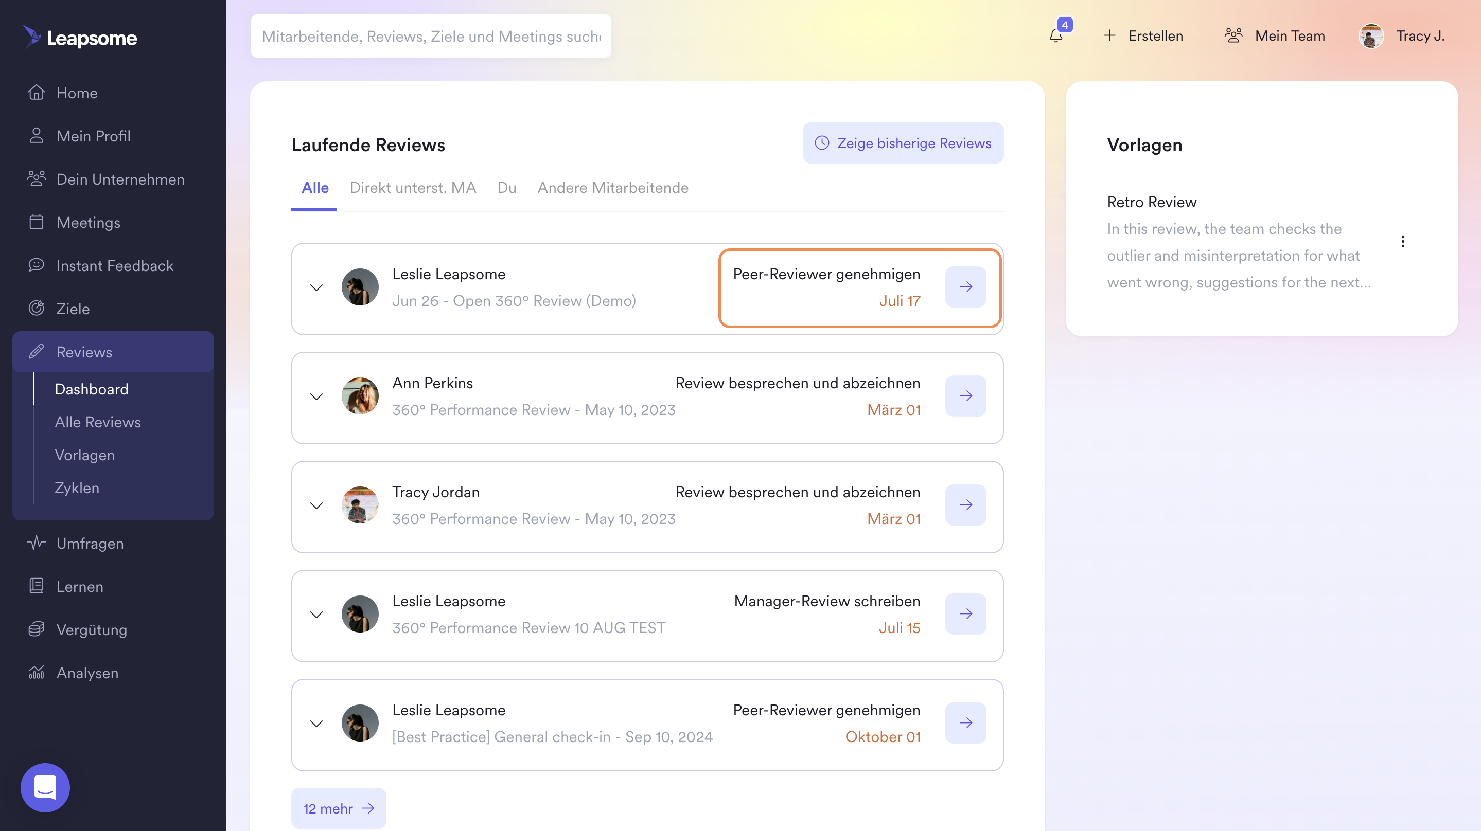Switch to Direkt unterst. MA tab
The image size is (1481, 831).
tap(412, 188)
